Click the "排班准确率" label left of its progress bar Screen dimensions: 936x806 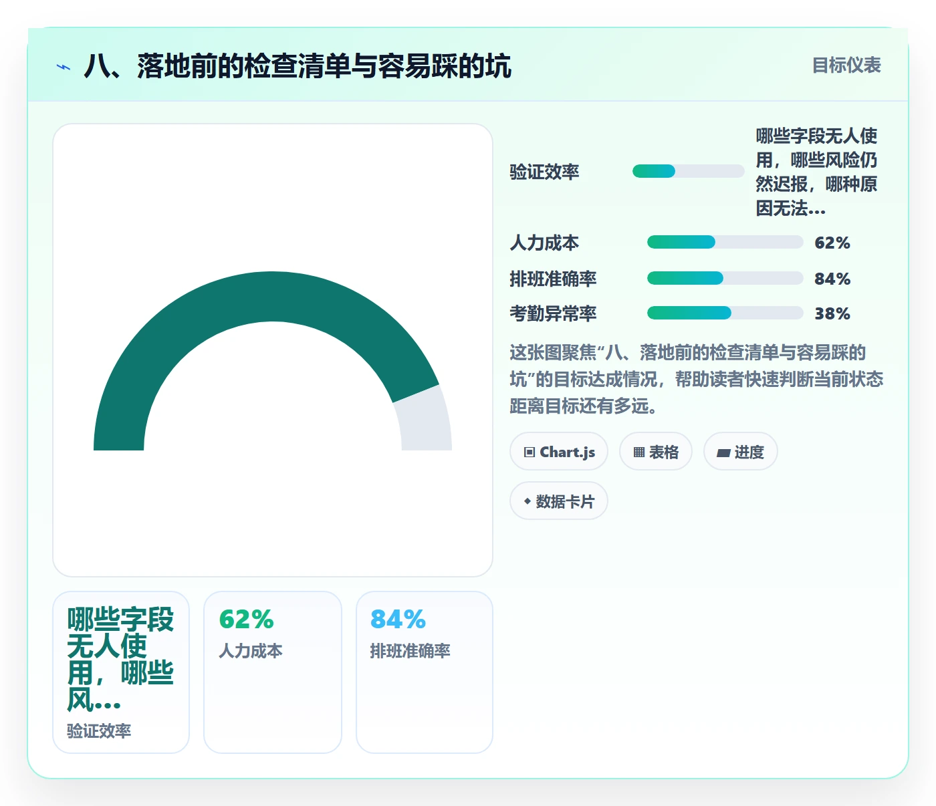[553, 279]
